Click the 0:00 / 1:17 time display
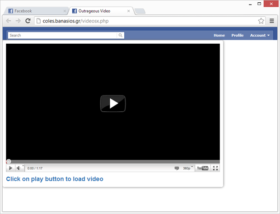 click(35, 168)
